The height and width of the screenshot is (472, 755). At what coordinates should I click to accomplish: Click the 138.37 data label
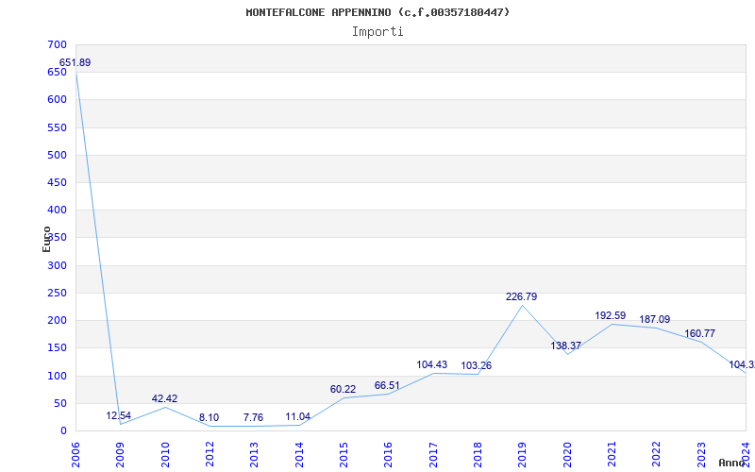click(565, 346)
